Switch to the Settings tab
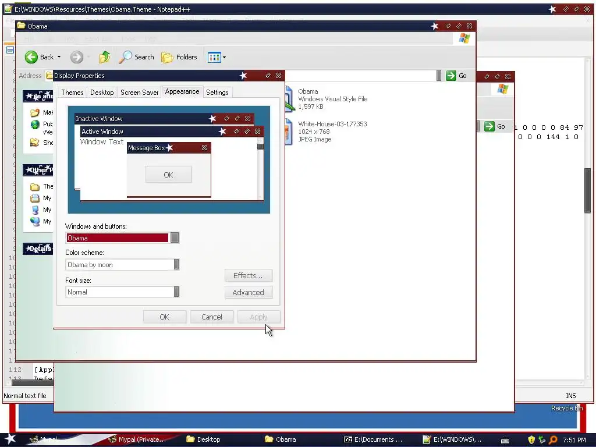596x447 pixels. [x=217, y=93]
